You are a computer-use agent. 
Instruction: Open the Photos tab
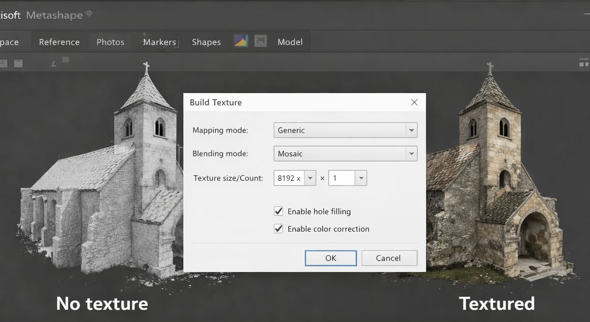pyautogui.click(x=110, y=42)
